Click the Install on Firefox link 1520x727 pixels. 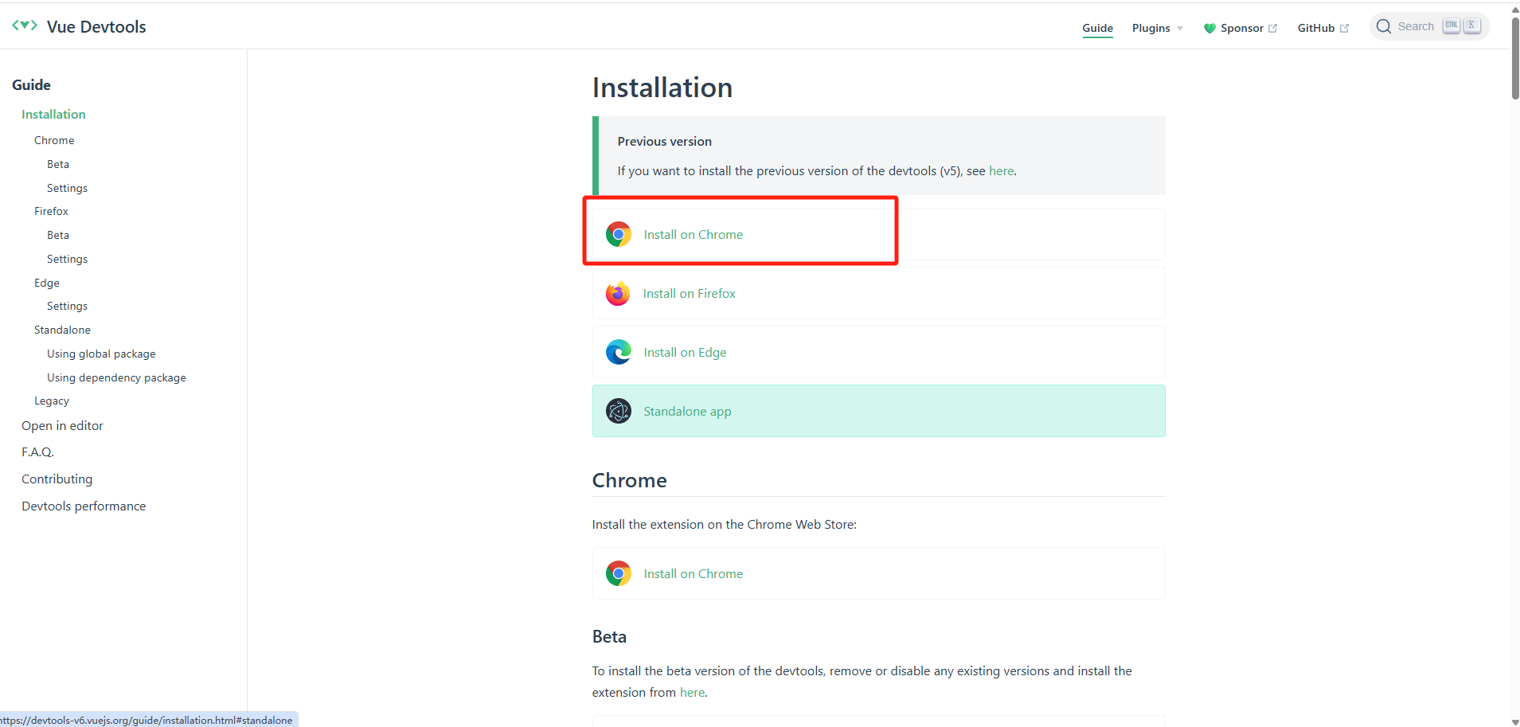pos(689,293)
